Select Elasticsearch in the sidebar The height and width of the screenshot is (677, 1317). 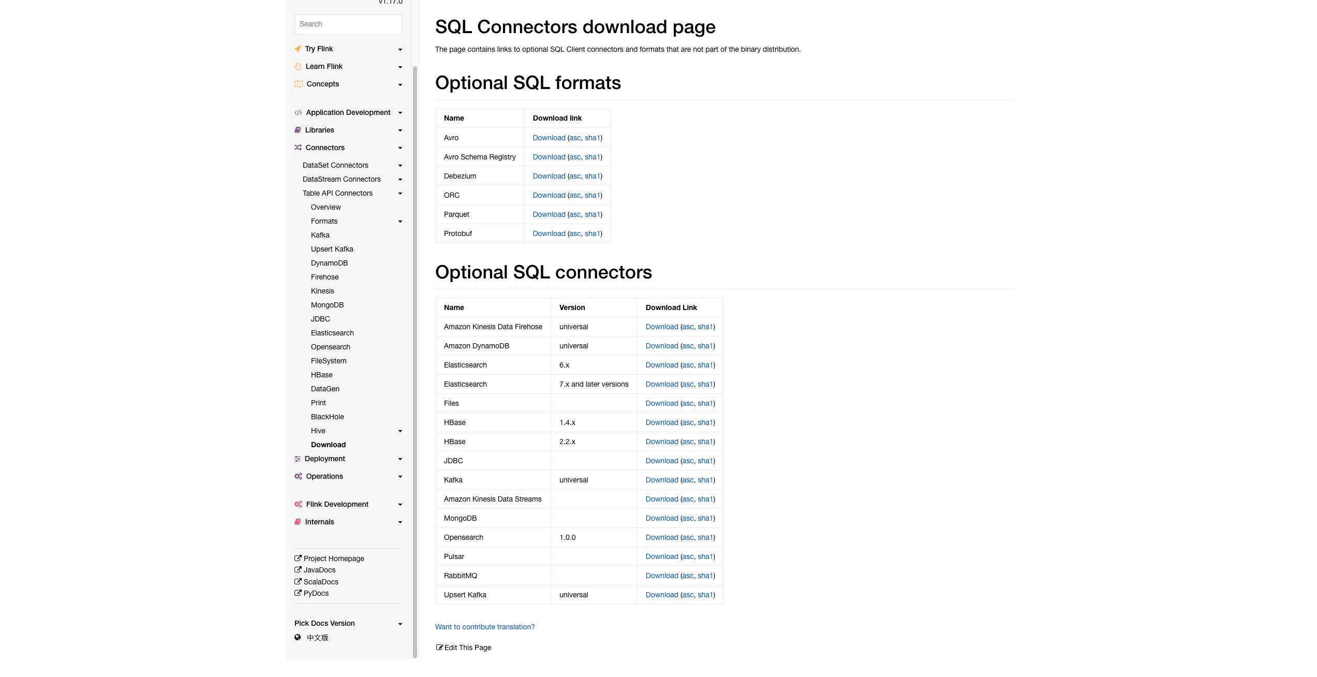333,333
